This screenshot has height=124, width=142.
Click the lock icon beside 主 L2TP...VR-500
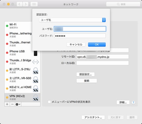point(36,80)
